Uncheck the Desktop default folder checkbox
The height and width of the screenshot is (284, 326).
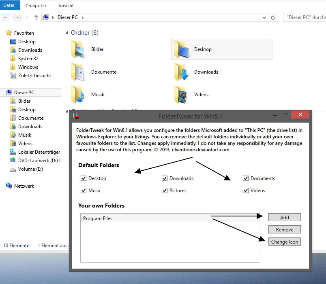(84, 178)
